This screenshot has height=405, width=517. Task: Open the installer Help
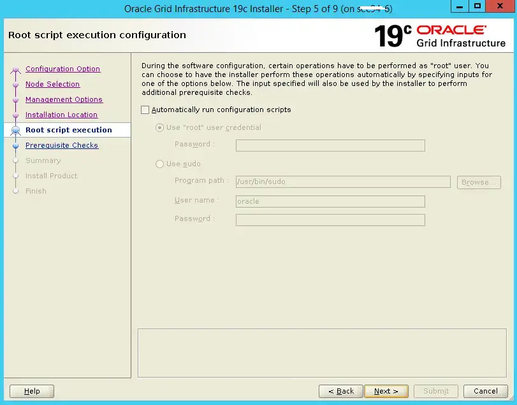[32, 391]
